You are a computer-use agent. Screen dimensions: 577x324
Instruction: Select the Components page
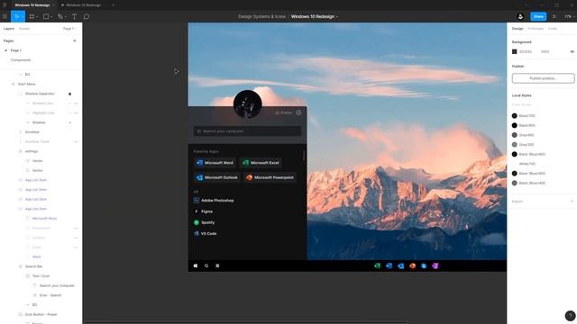point(21,60)
